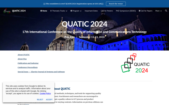Open the Thematic Tracks nav item
The width and height of the screenshot is (169, 105).
click(58, 11)
